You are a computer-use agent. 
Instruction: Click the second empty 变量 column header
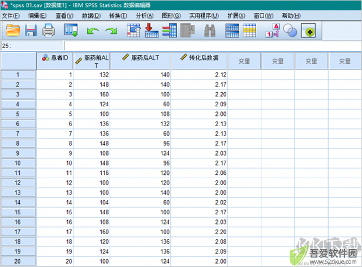click(278, 61)
